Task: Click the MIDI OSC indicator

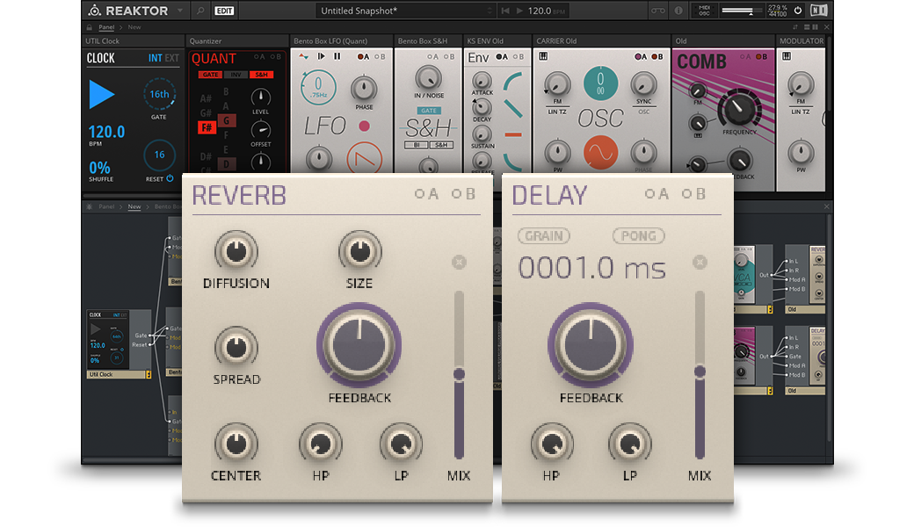Action: click(704, 11)
